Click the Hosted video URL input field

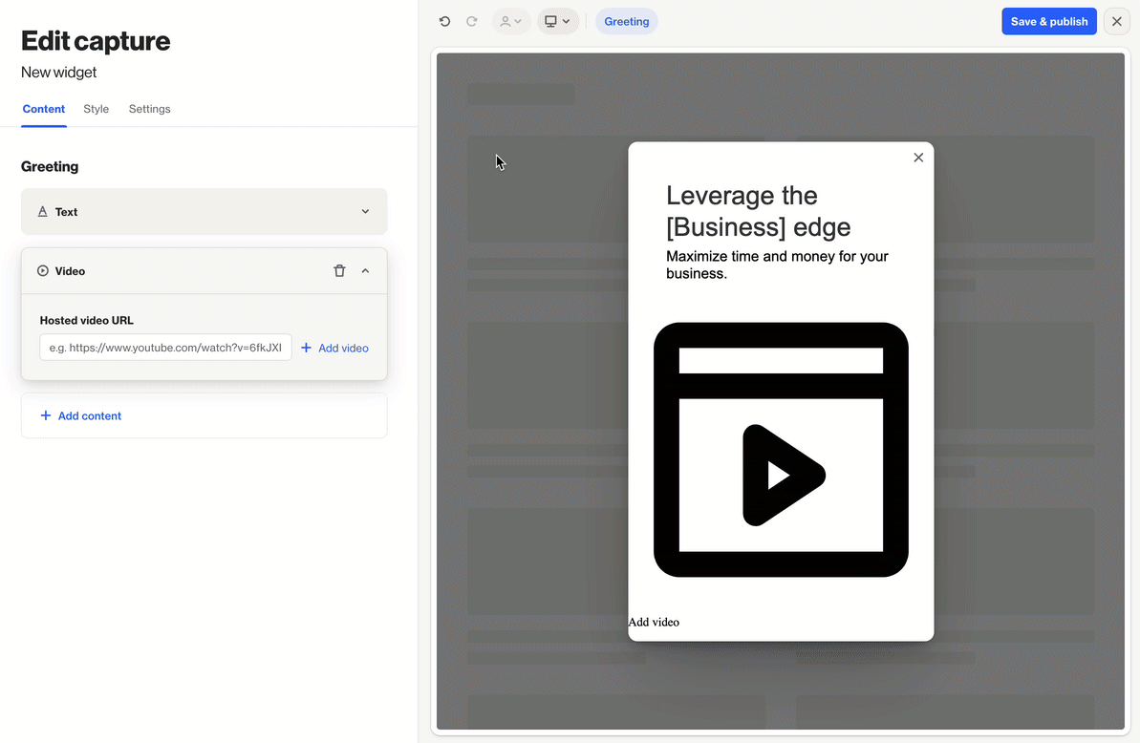pos(165,348)
